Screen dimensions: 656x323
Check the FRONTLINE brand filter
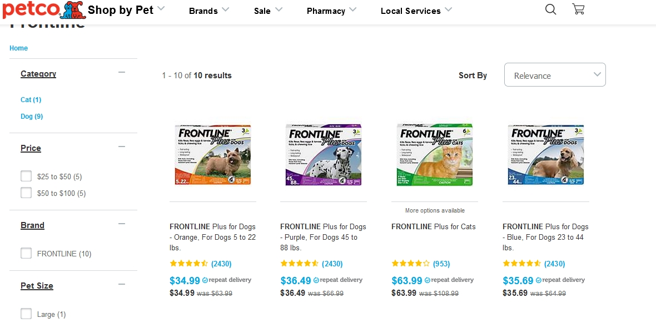(26, 253)
